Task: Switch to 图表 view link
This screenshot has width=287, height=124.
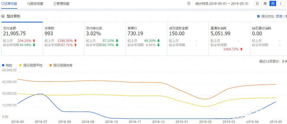Action: tap(279, 16)
